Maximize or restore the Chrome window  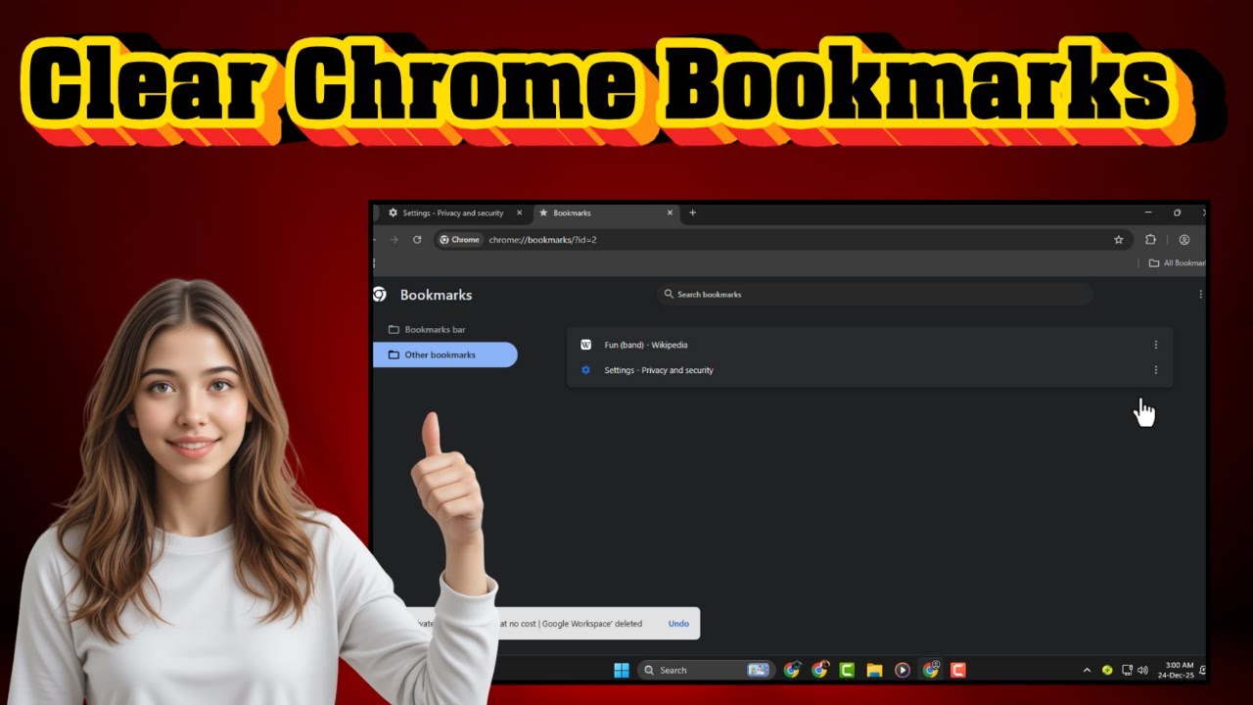(1178, 212)
